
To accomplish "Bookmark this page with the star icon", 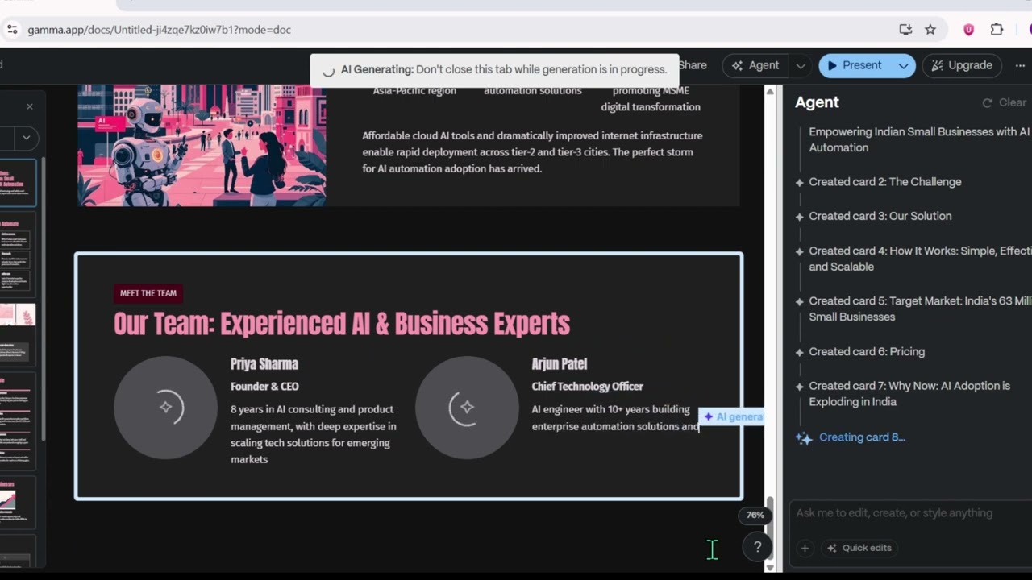I will 930,30.
